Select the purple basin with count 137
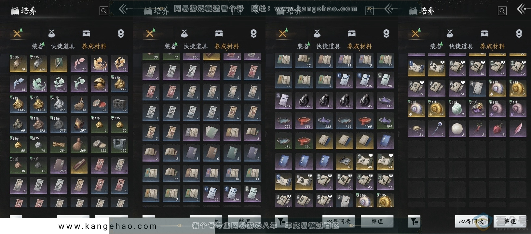Viewport: 531px width, 234px height. [385, 100]
